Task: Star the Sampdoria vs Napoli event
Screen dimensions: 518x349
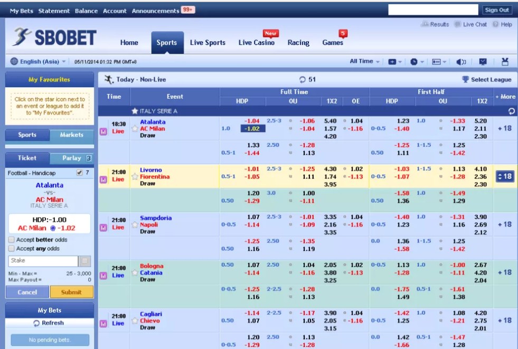Action: click(135, 224)
